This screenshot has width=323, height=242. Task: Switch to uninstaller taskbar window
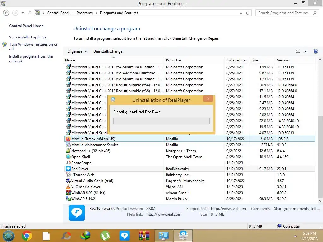(183, 236)
